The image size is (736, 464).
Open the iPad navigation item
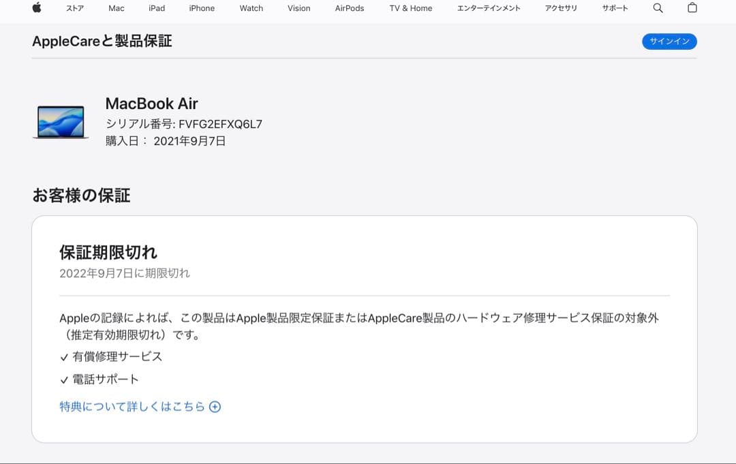156,8
